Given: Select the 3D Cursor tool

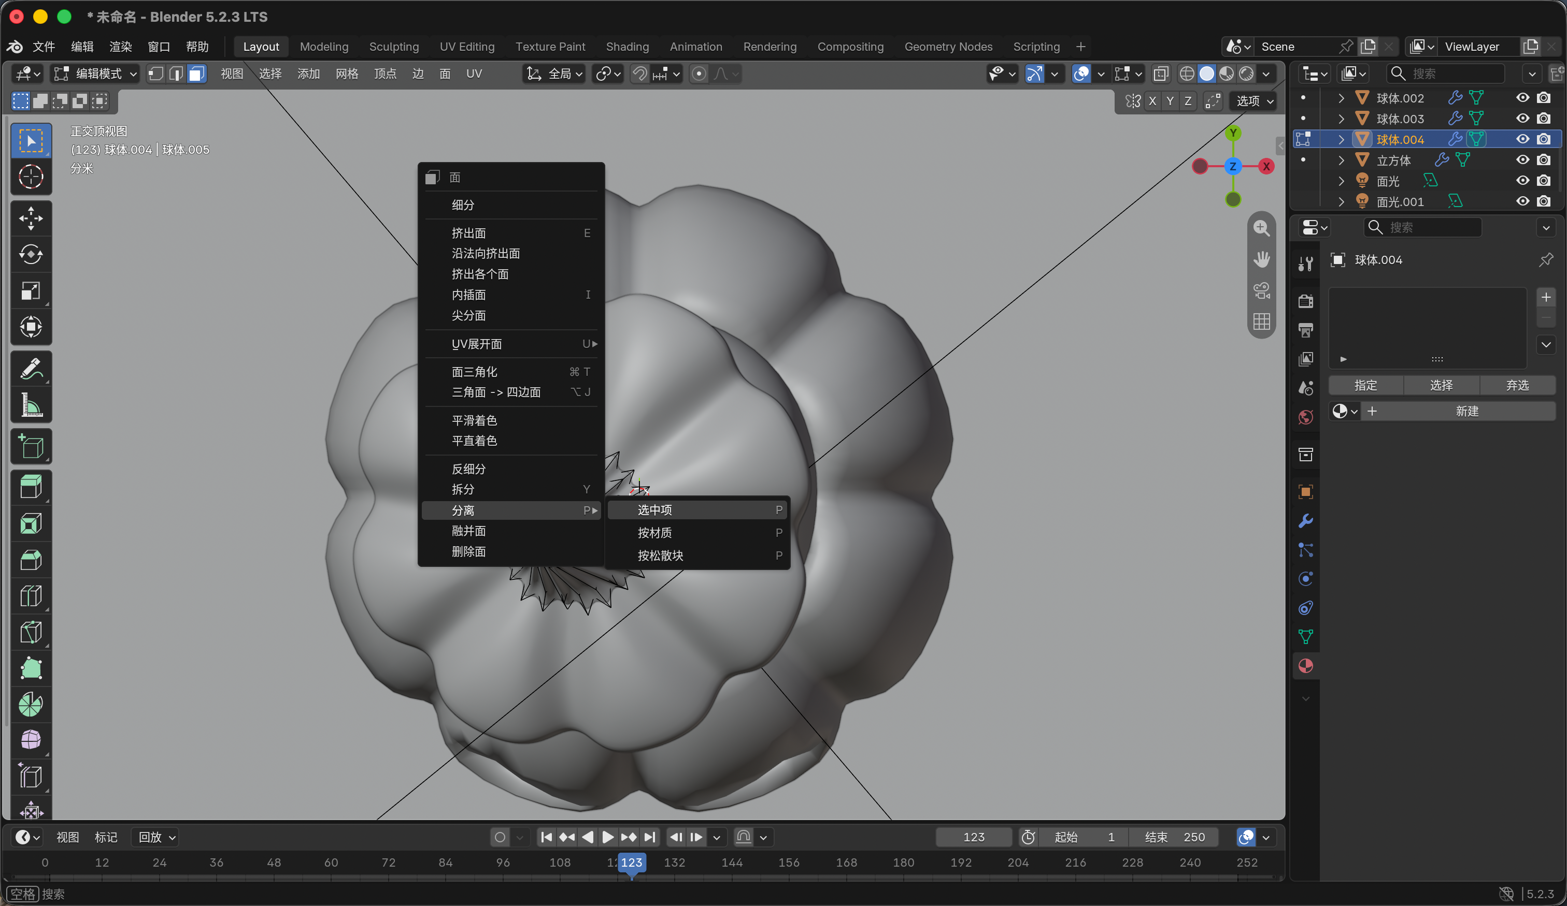Looking at the screenshot, I should click(31, 177).
